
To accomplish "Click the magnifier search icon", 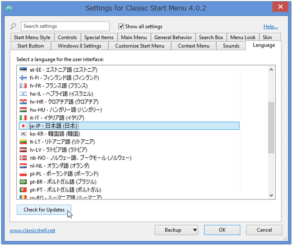I will tap(13, 26).
